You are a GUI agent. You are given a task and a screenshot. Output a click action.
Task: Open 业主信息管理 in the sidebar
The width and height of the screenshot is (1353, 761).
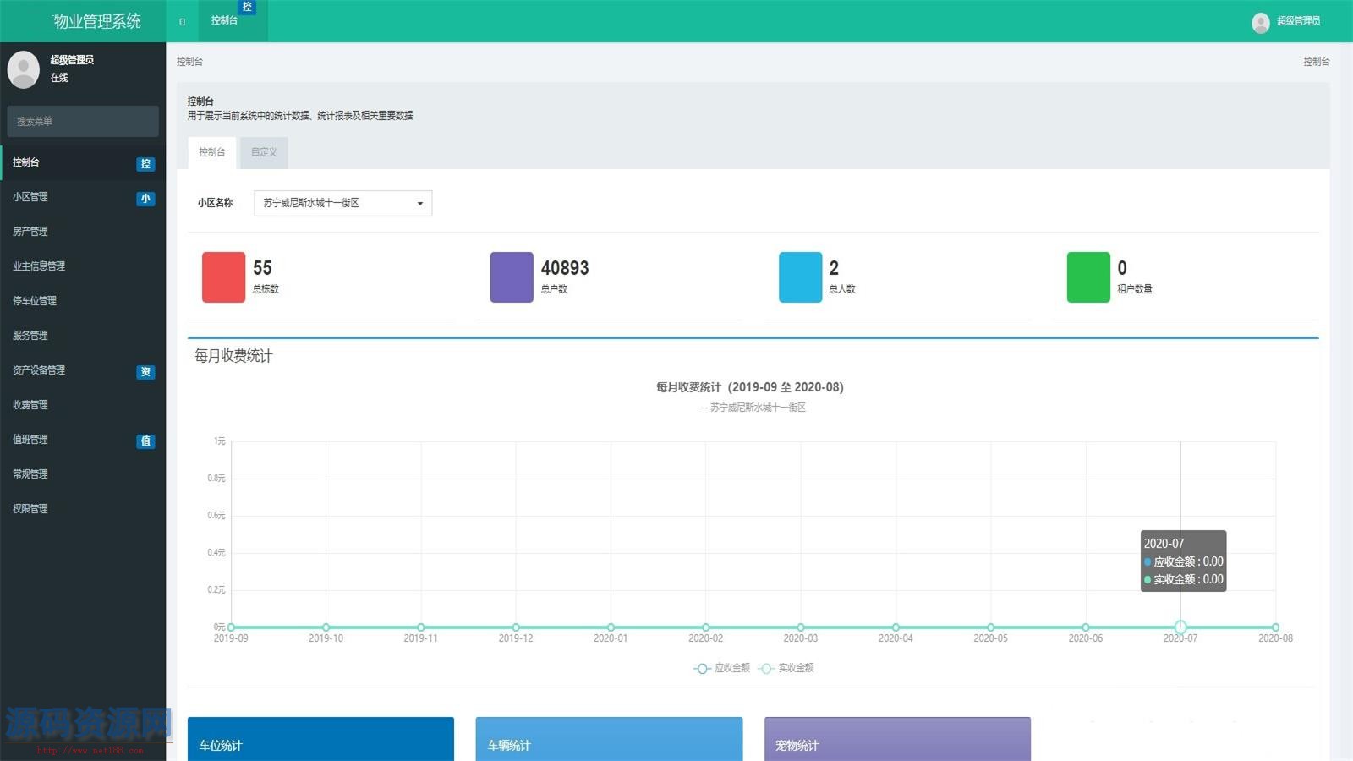(83, 266)
